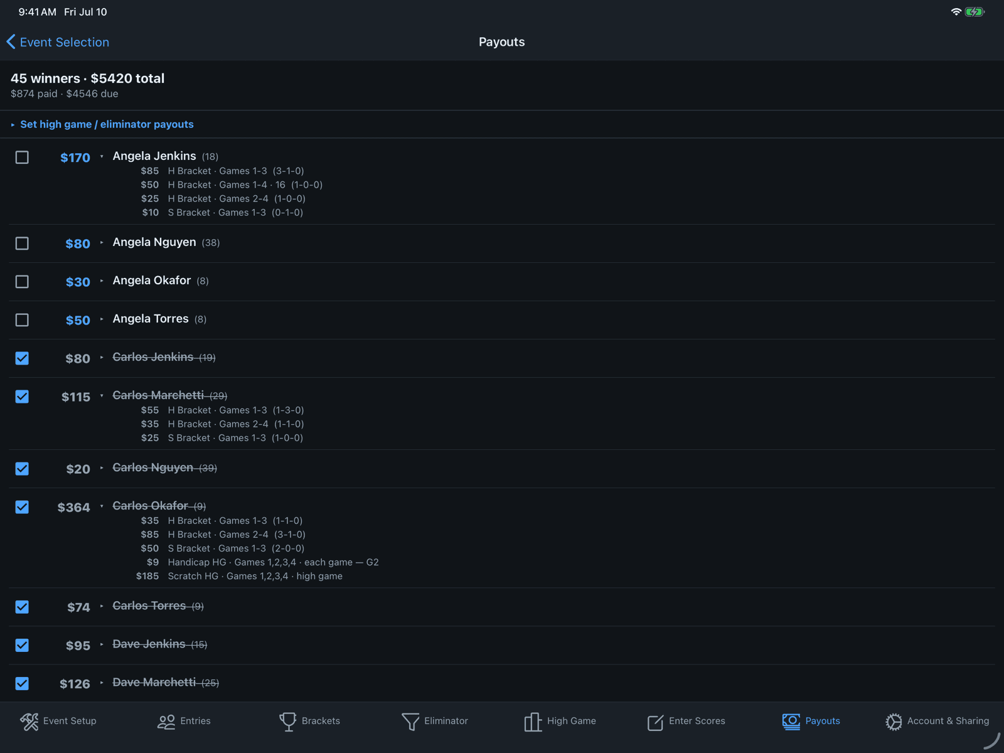Check the Angela Jenkins paid box
1004x753 pixels.
tap(22, 157)
